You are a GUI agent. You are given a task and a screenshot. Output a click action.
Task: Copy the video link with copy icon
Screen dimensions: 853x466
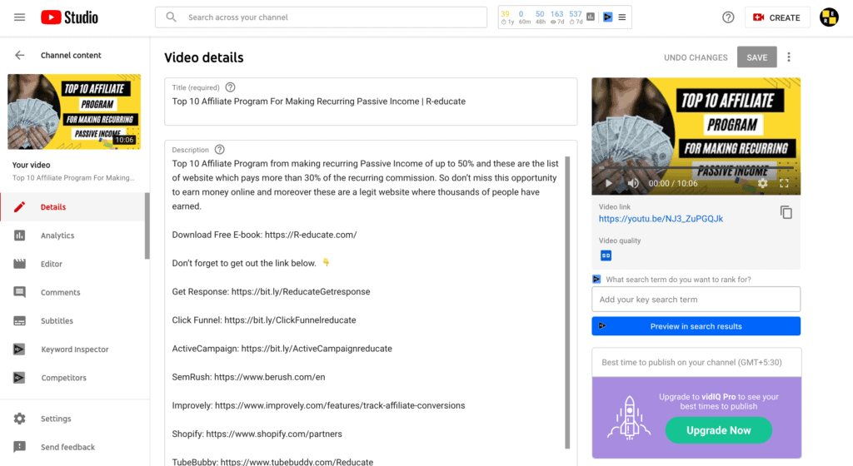click(786, 212)
